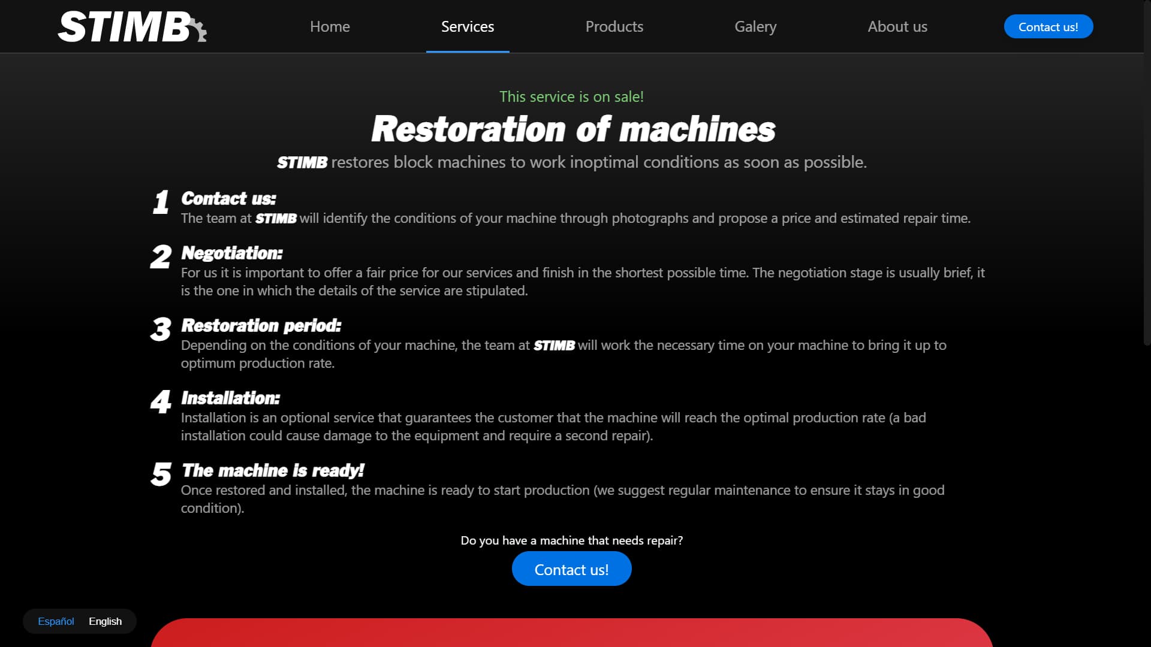Click the step number 5 icon
The height and width of the screenshot is (647, 1151).
tap(161, 474)
